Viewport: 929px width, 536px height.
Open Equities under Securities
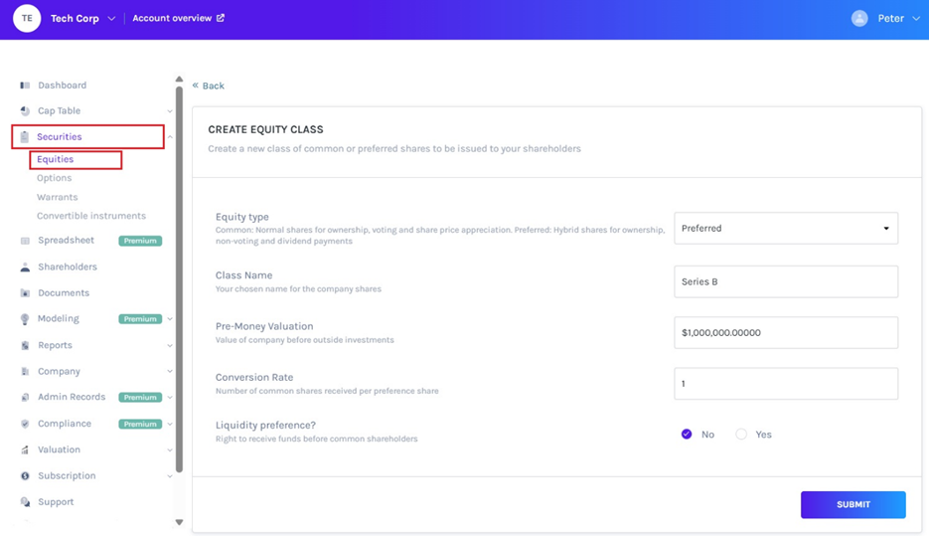[x=56, y=159]
